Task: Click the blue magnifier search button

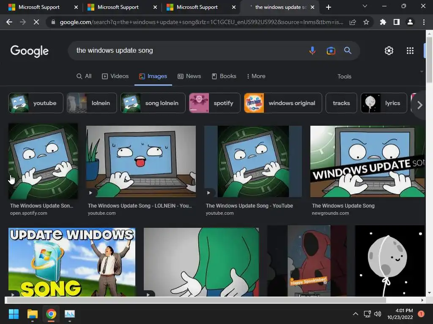Action: click(348, 51)
